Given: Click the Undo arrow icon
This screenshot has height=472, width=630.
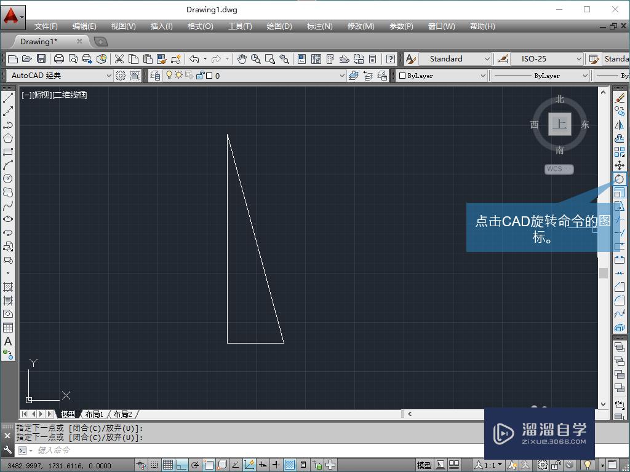Looking at the screenshot, I should pos(194,59).
